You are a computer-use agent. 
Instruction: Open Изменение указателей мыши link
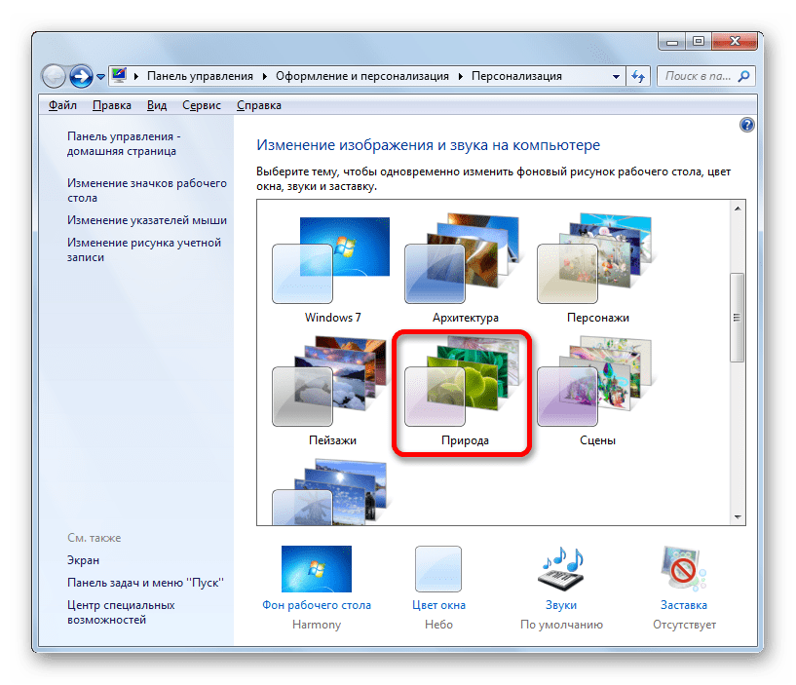click(147, 220)
